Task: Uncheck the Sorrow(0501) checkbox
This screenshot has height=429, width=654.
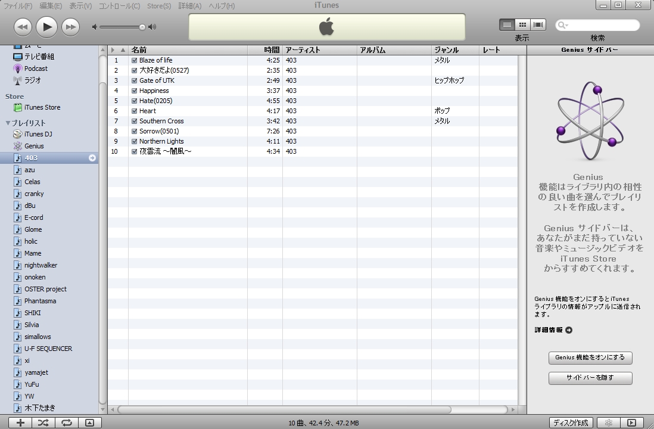Action: (x=134, y=131)
